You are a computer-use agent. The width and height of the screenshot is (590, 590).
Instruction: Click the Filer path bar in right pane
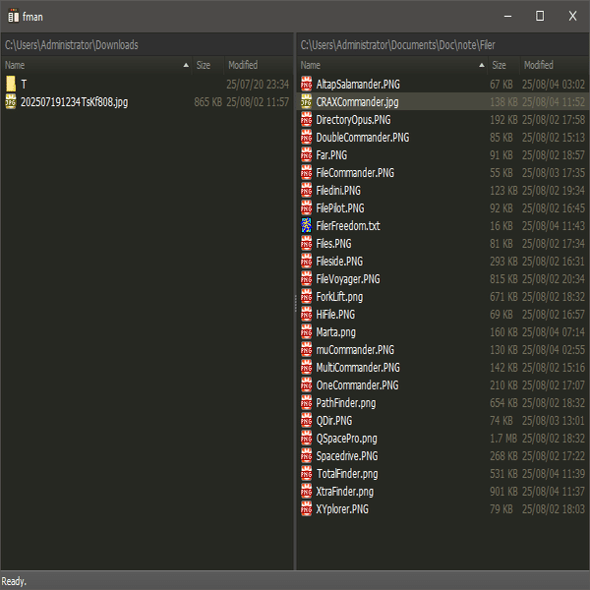[x=442, y=45]
